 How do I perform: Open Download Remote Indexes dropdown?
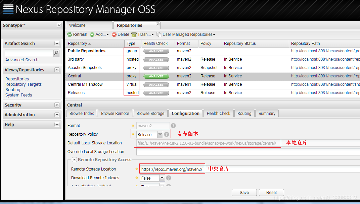[x=162, y=178]
